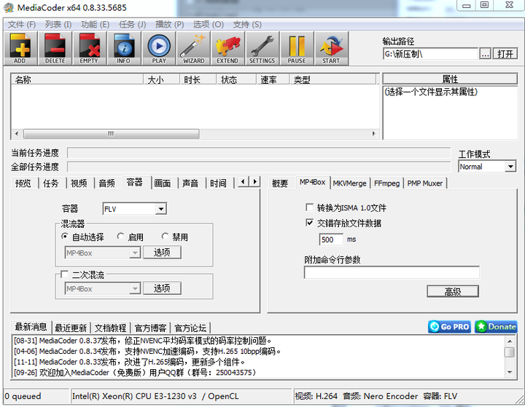Switch to the PMP Muxer tab
This screenshot has height=407, width=525.
click(425, 183)
